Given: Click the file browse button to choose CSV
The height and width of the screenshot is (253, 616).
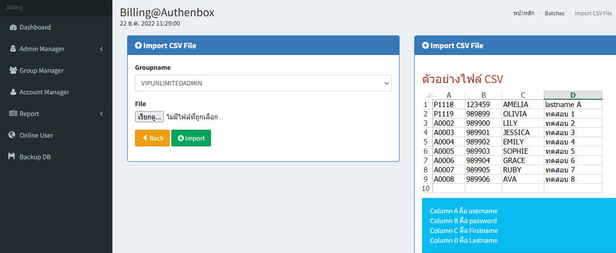Looking at the screenshot, I should (x=149, y=117).
